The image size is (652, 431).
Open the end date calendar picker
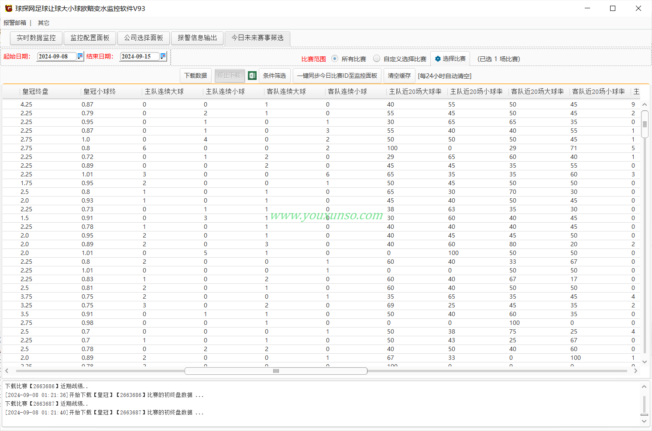click(163, 56)
